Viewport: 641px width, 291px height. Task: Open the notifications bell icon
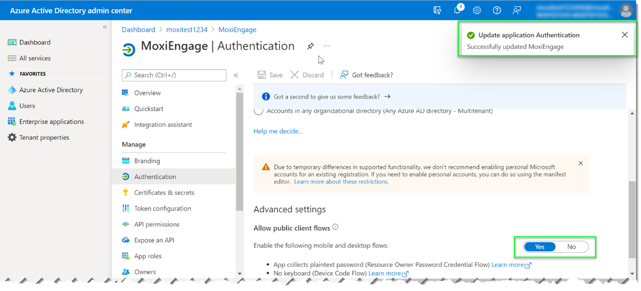point(457,10)
